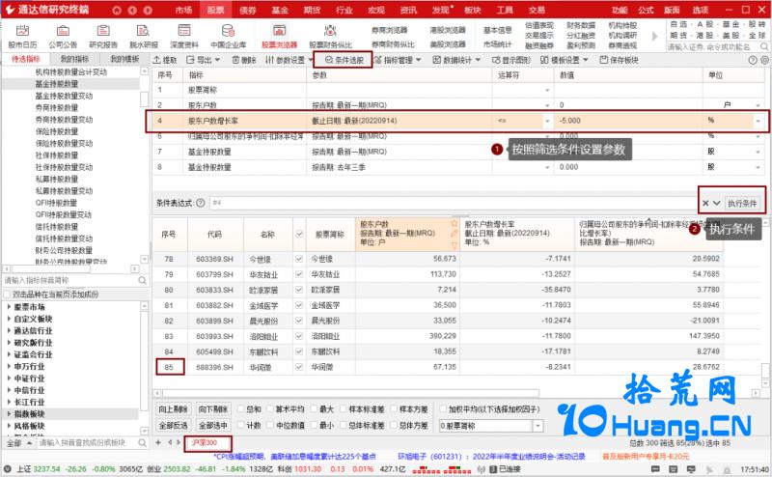Open the 公司公告 announcements icon
The width and height of the screenshot is (772, 477).
63,31
